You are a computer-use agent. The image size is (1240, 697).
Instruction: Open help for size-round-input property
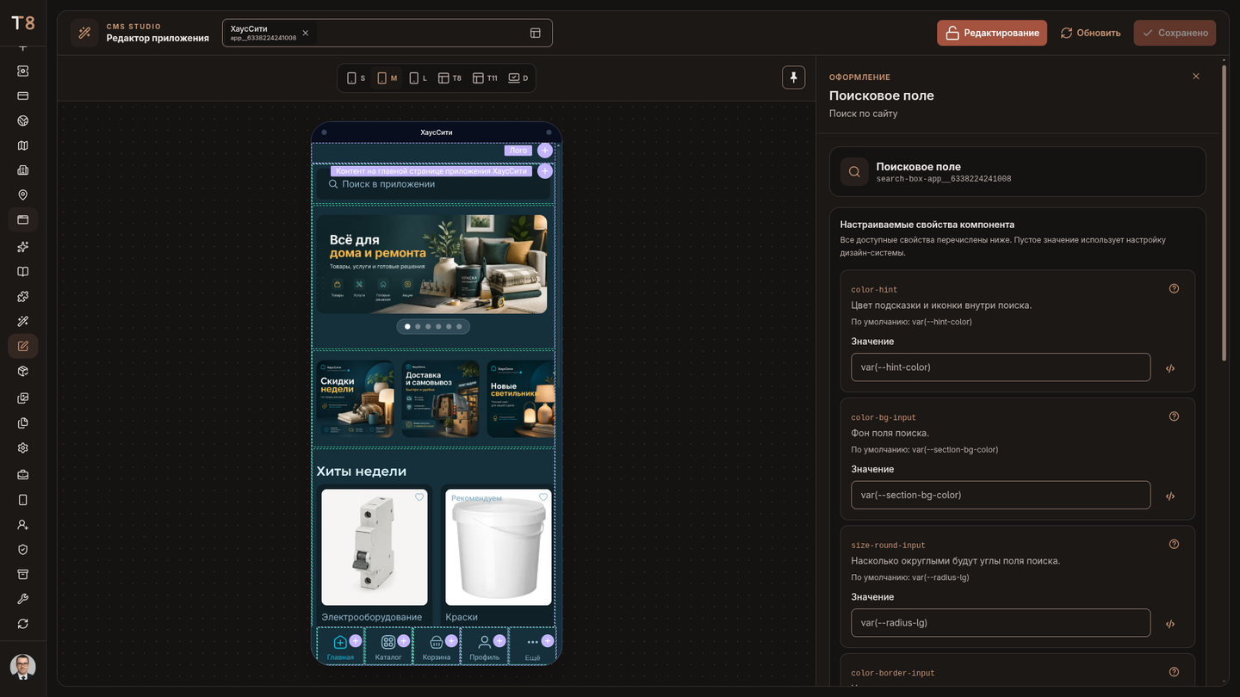(1174, 545)
